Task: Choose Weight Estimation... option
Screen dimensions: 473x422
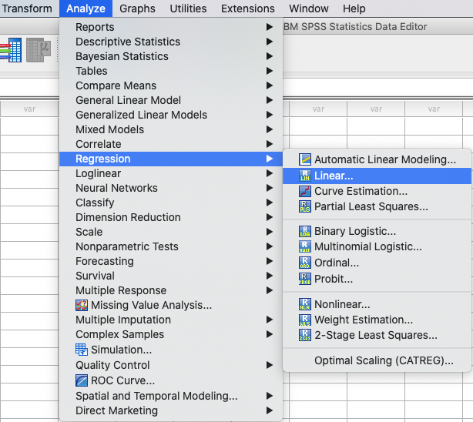Action: click(377, 320)
